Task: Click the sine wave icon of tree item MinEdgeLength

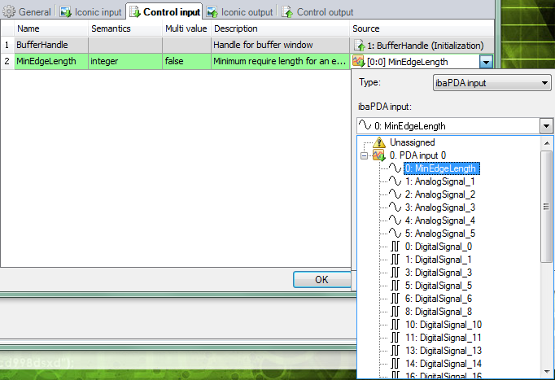Action: 395,168
